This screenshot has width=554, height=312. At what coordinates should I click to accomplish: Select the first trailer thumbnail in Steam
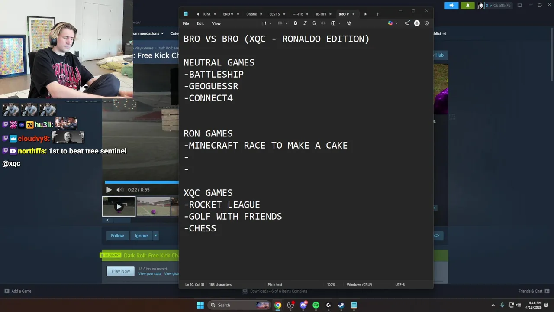click(119, 206)
